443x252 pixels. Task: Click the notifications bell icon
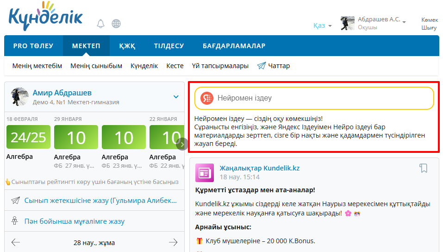(x=100, y=24)
